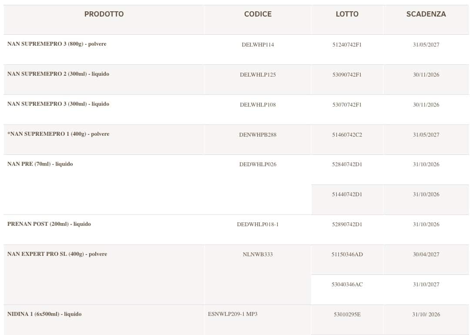
Task: Select *NAN SUPREMEPRO 1 (400g) polvere row
Action: [x=58, y=134]
